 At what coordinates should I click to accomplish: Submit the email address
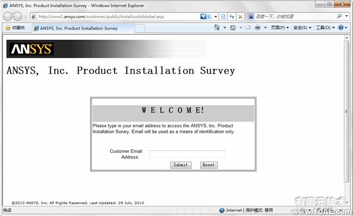click(x=180, y=165)
